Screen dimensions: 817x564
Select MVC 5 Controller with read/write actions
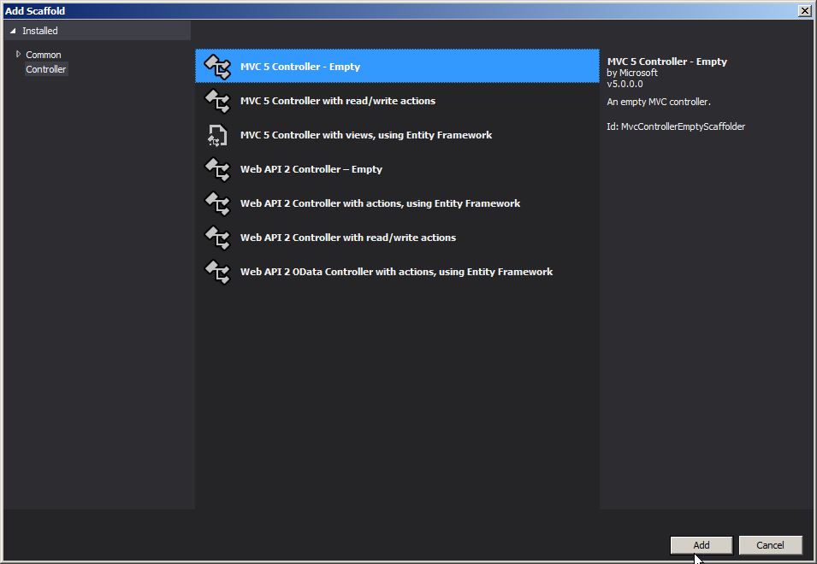[337, 101]
